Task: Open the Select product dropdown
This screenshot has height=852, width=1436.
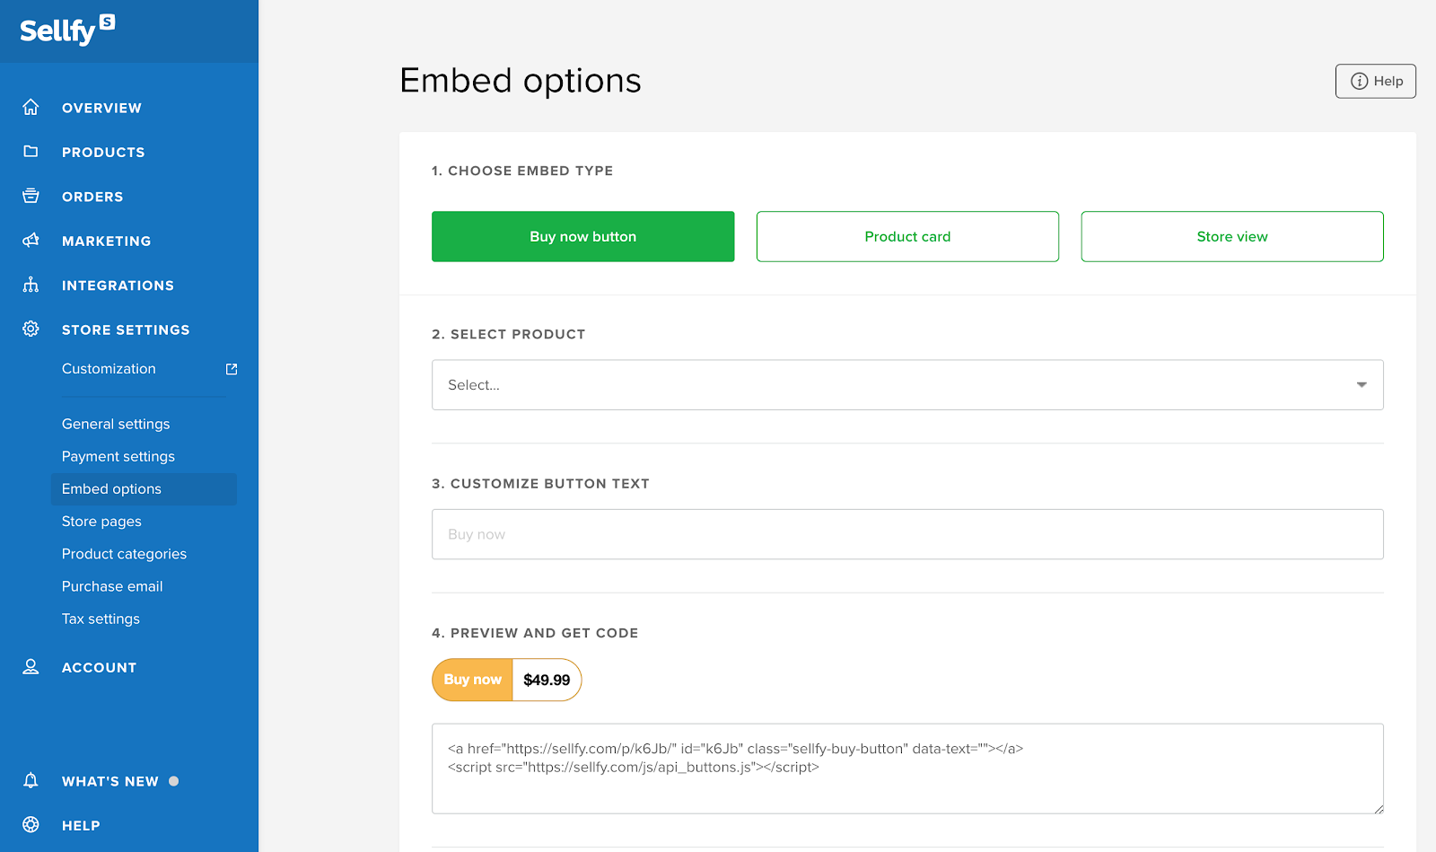Action: 907,385
